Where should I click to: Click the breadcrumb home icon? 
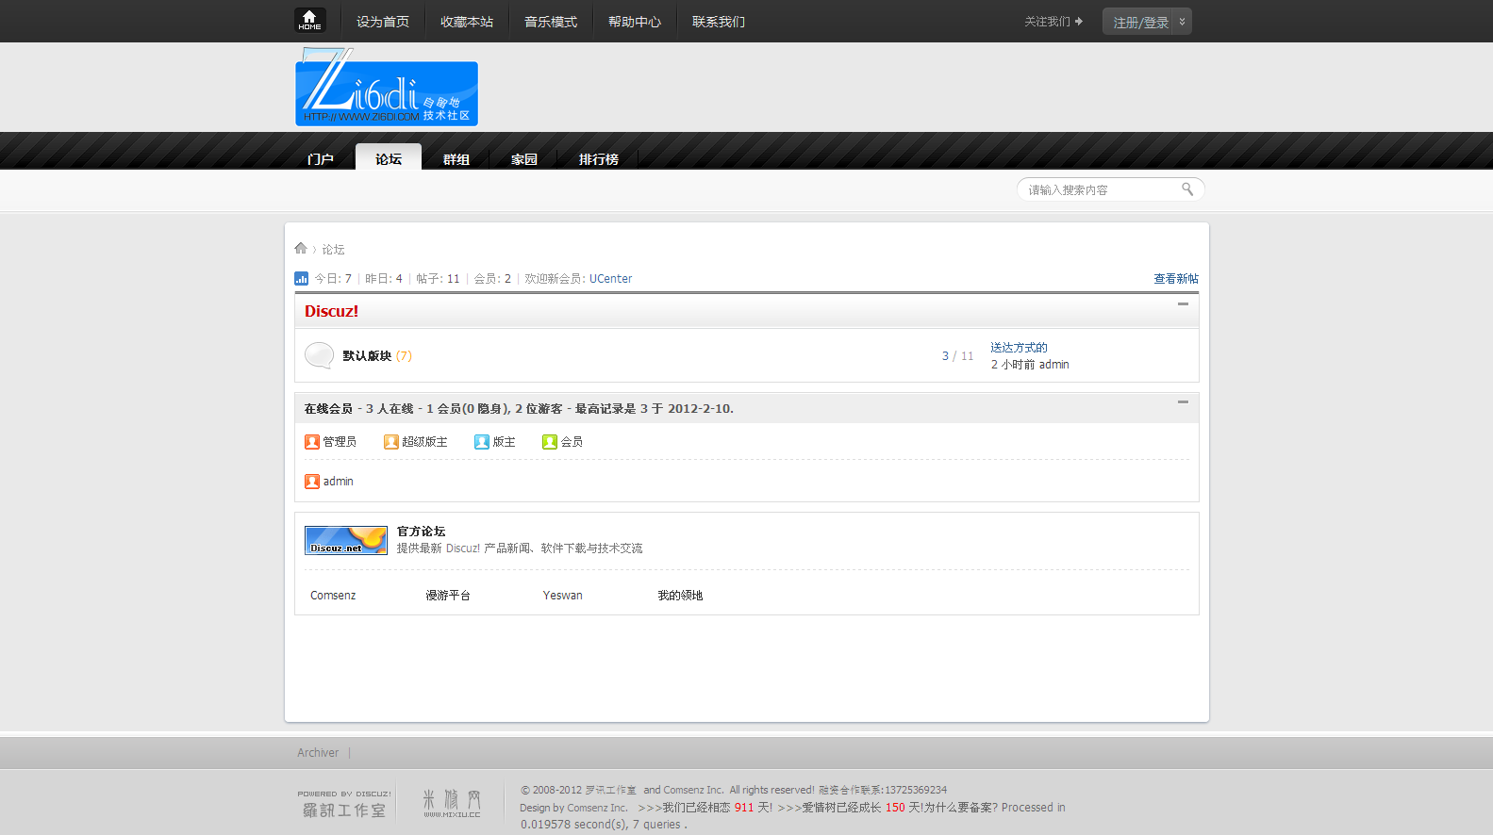[x=301, y=249]
